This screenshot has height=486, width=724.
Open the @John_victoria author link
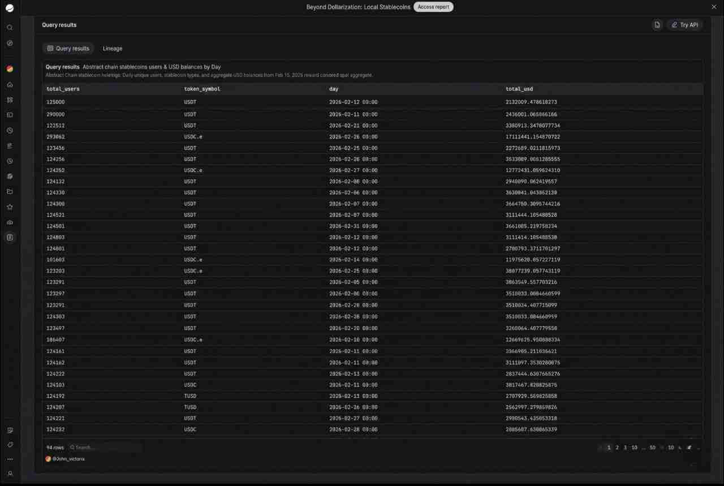tap(68, 459)
